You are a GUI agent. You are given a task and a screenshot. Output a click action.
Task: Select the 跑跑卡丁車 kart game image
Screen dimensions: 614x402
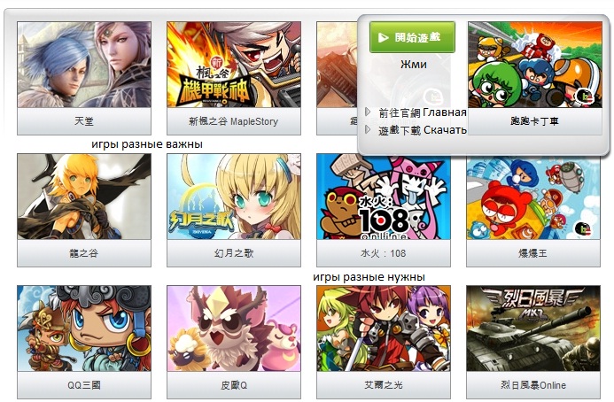click(x=535, y=65)
